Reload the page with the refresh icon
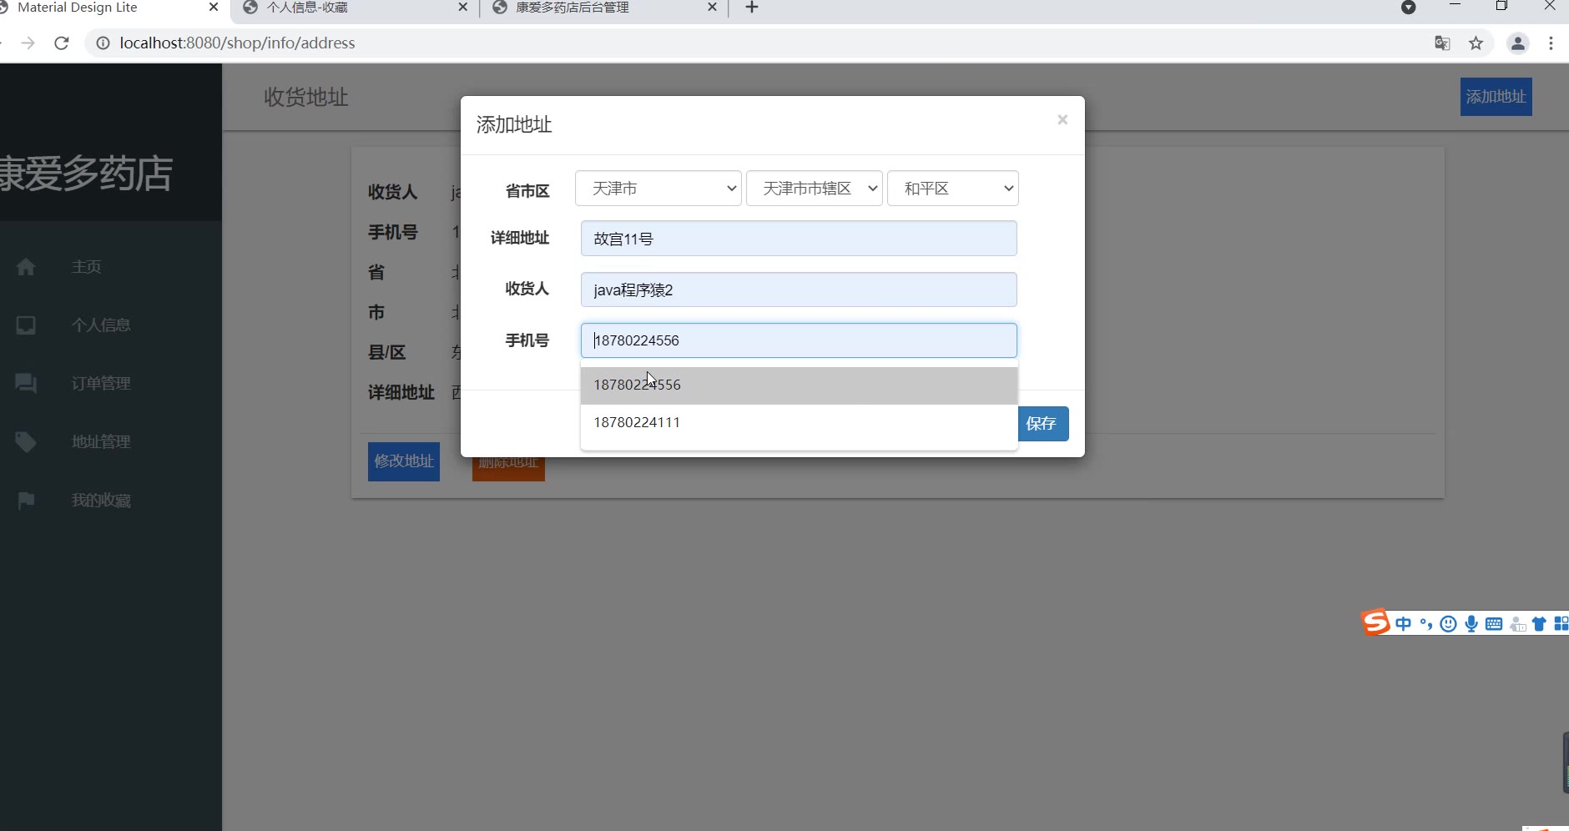 61,43
